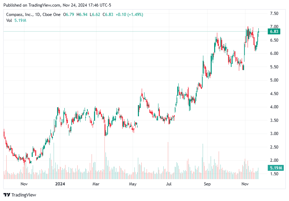The image size is (289, 201).
Task: Click the 6.00 price axis label
Action: point(274,53)
